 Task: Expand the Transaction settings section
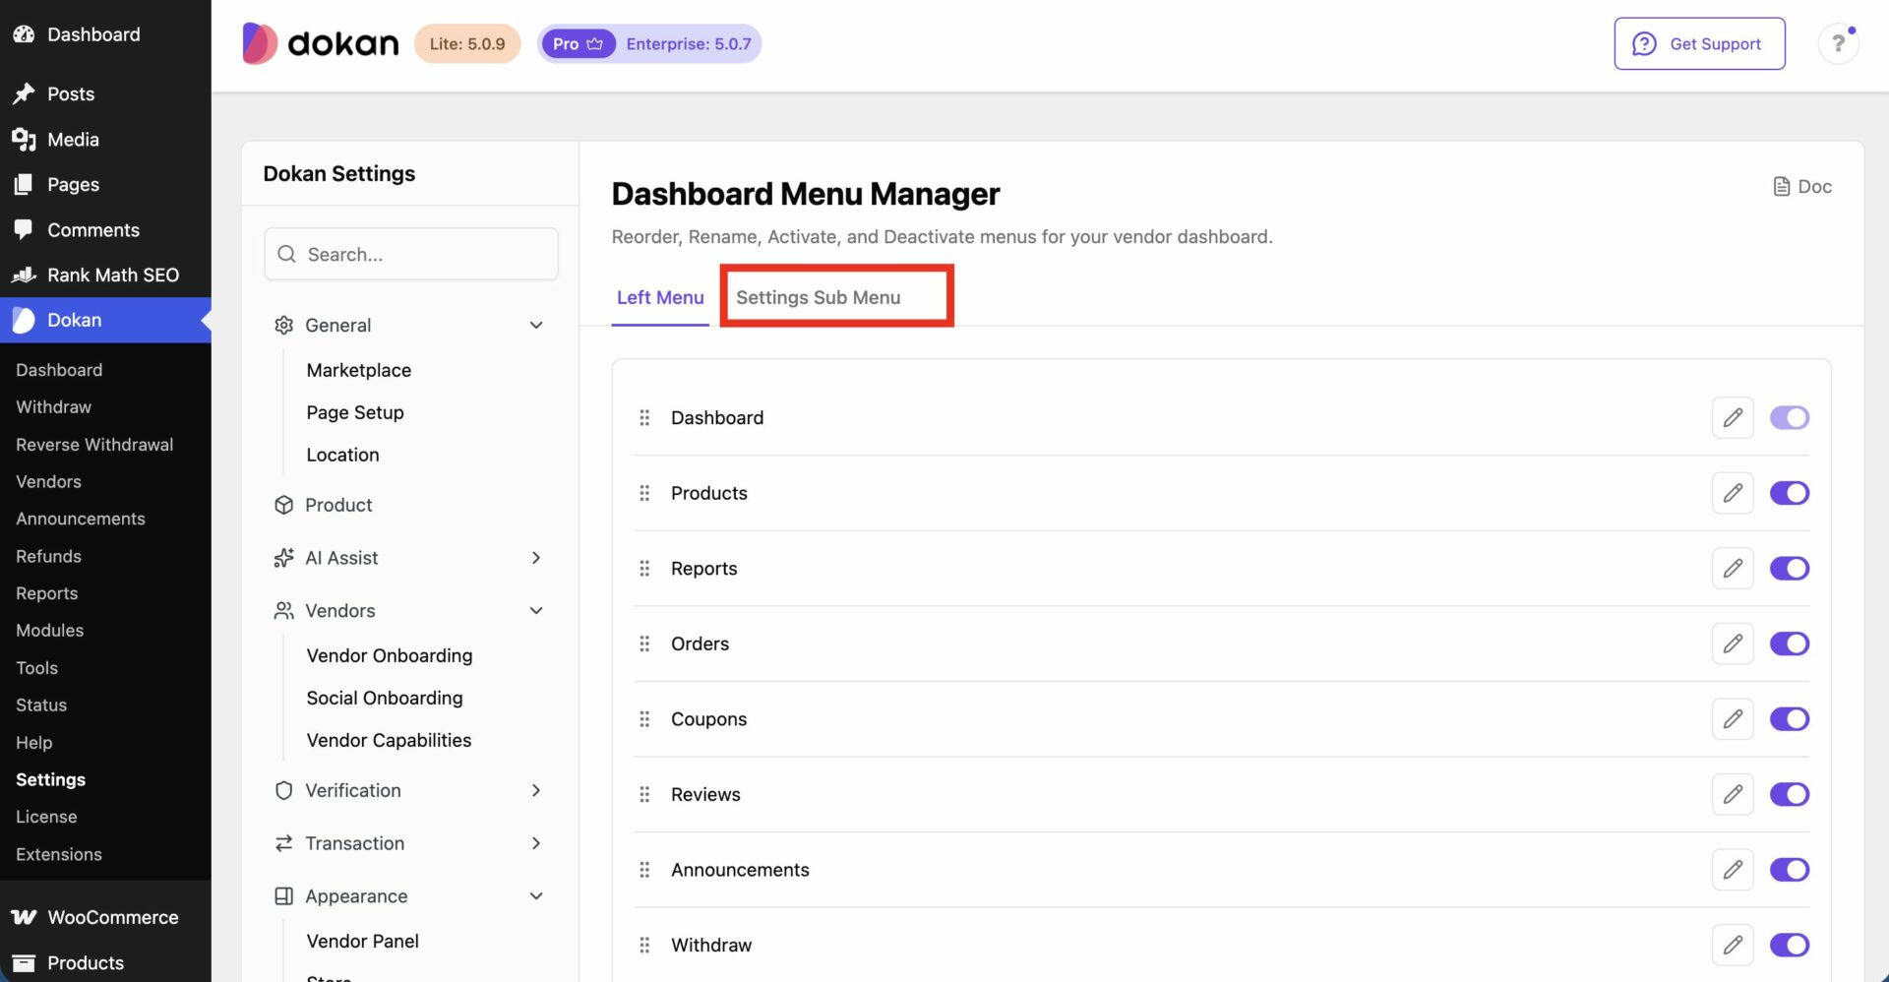536,843
